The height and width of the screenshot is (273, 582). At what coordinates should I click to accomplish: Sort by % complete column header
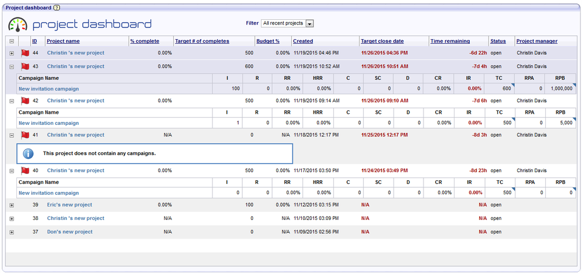pyautogui.click(x=144, y=41)
